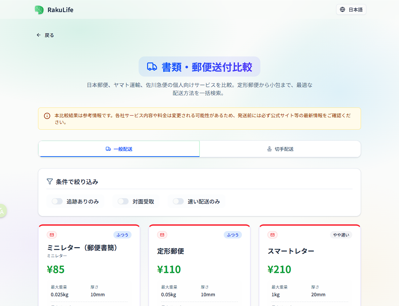Select the 定形郵便 ¥110 card
This screenshot has height=306, width=399.
point(199,265)
